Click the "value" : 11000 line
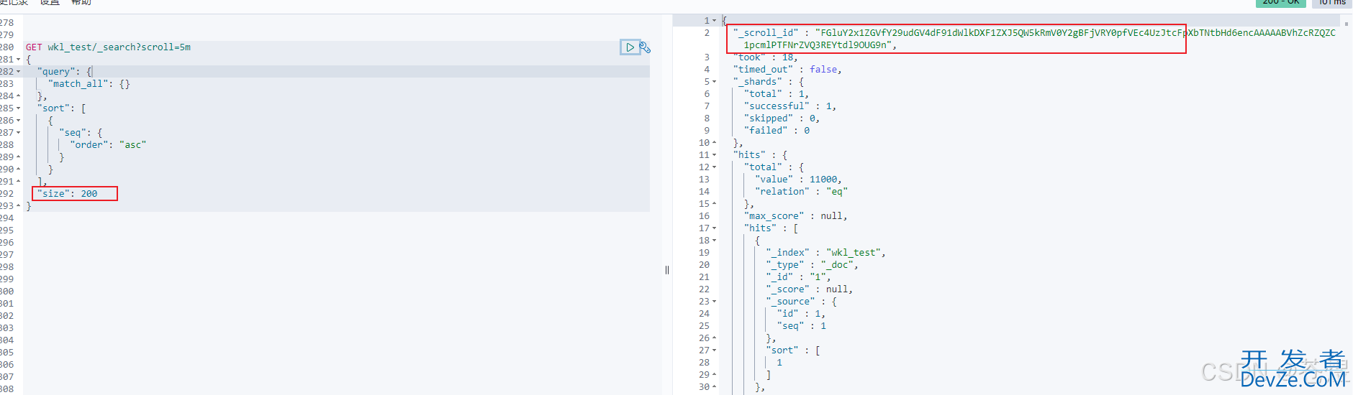This screenshot has width=1353, height=395. point(798,180)
